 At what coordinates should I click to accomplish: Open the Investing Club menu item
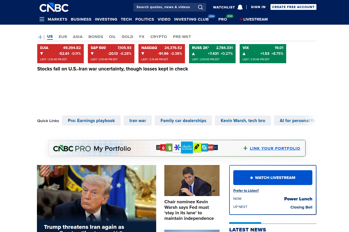191,19
